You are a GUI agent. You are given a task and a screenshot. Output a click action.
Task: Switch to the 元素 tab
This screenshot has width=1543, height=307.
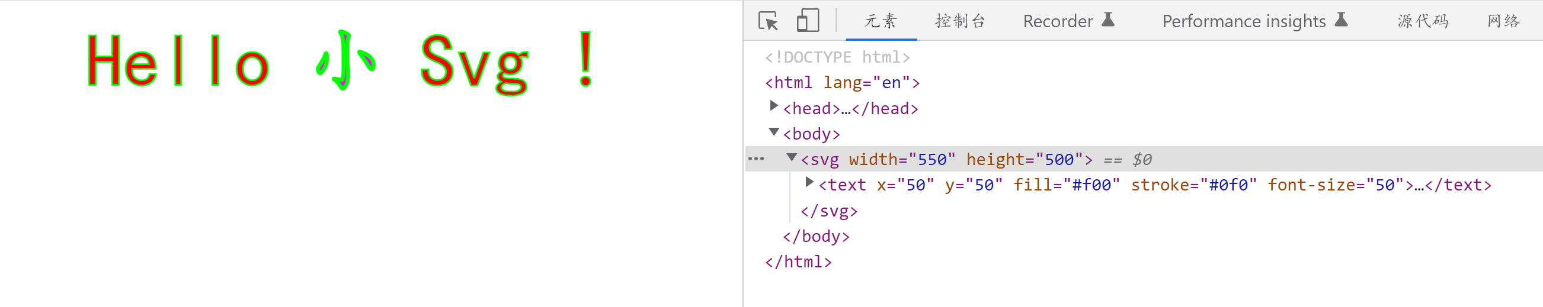click(x=881, y=21)
